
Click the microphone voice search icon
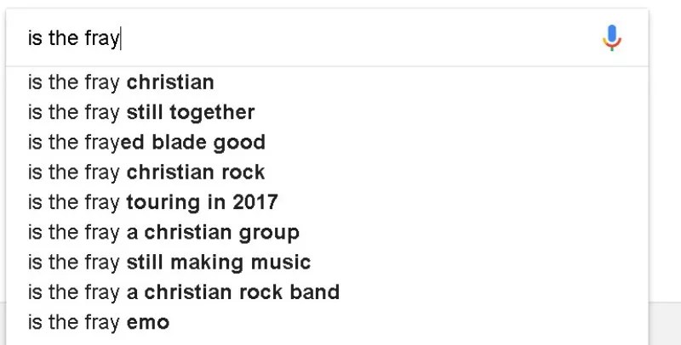tap(612, 38)
